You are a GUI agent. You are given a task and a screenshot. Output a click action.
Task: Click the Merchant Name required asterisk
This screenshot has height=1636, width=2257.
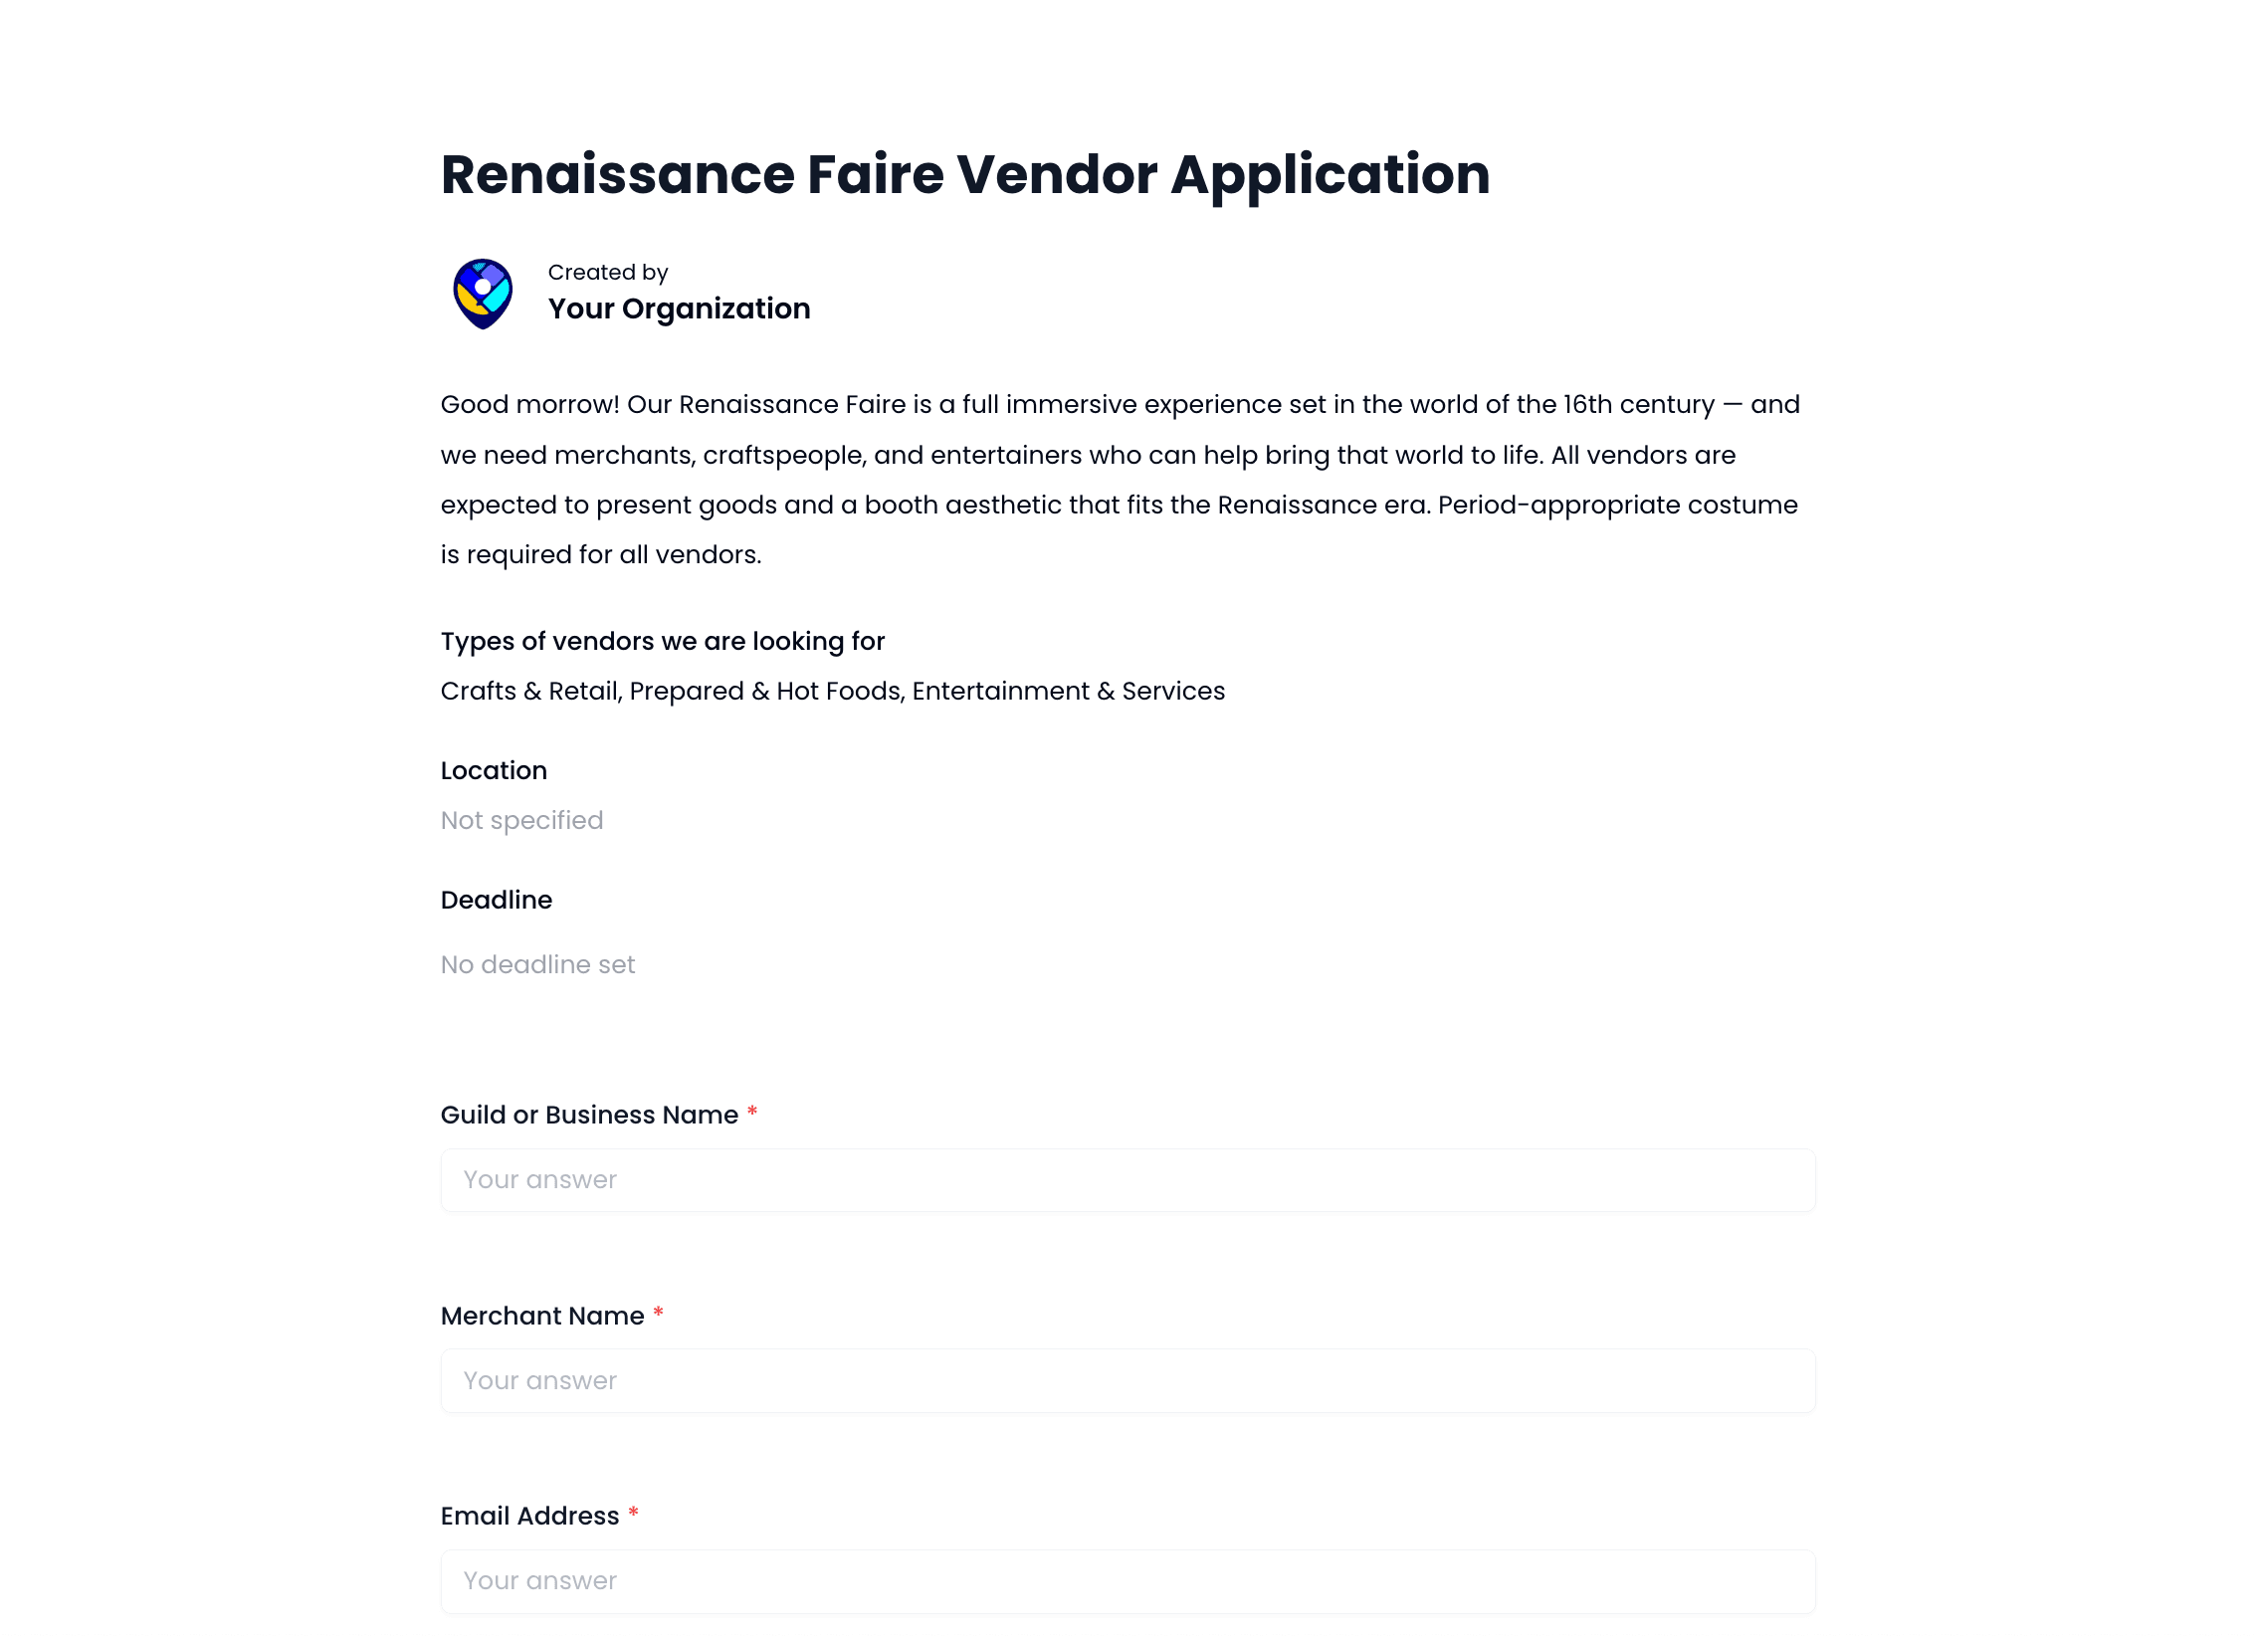(x=658, y=1315)
